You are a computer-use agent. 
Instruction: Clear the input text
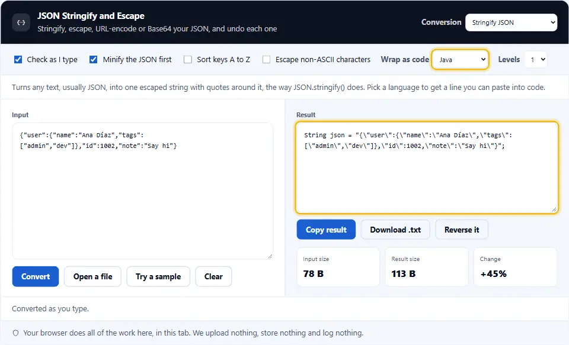(213, 276)
